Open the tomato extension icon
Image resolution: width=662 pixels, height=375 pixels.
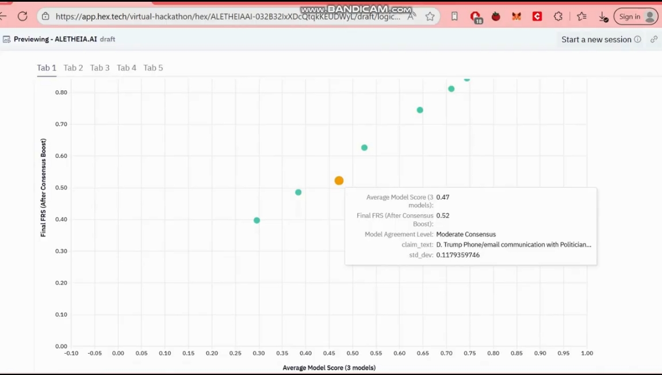pyautogui.click(x=496, y=17)
